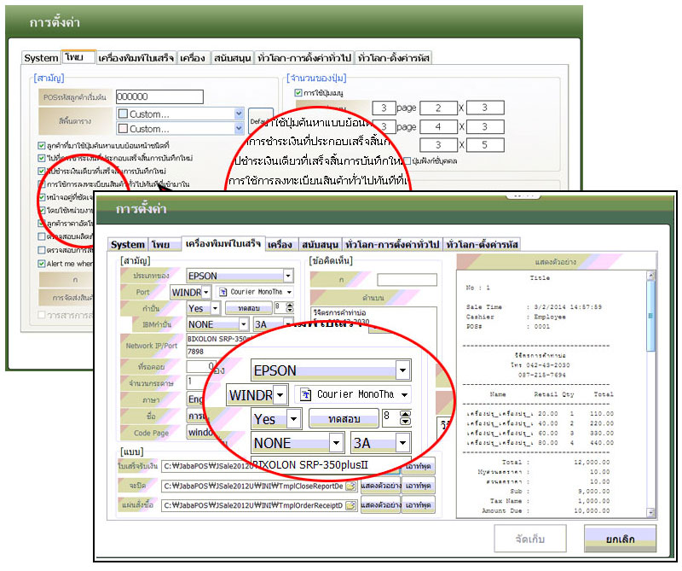Click the วิจิตรการค้าท่าบ่อ text in the comment box
The height and width of the screenshot is (571, 682).
pyautogui.click(x=339, y=312)
